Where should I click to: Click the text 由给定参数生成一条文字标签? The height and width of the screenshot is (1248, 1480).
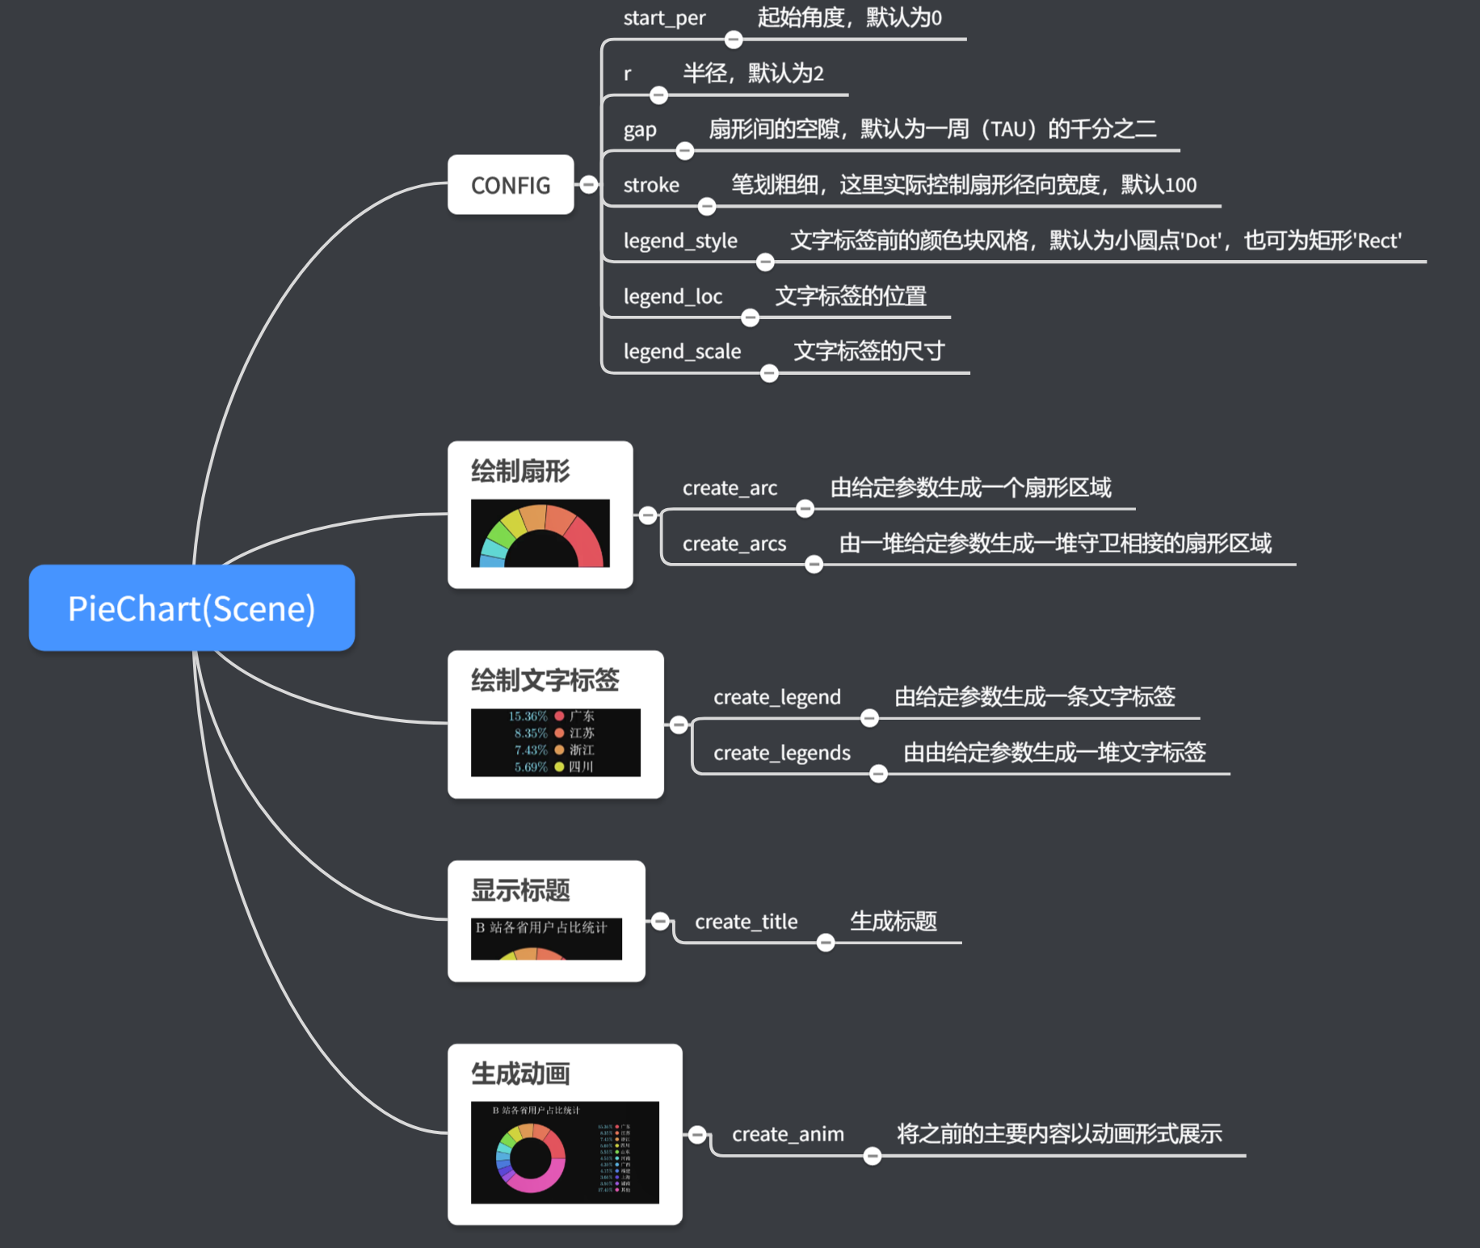pos(1035,697)
